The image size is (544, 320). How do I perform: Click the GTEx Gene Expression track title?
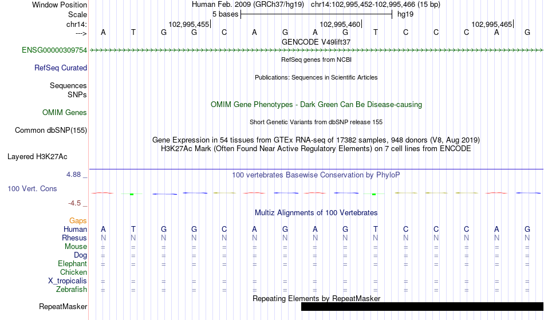[x=316, y=140]
